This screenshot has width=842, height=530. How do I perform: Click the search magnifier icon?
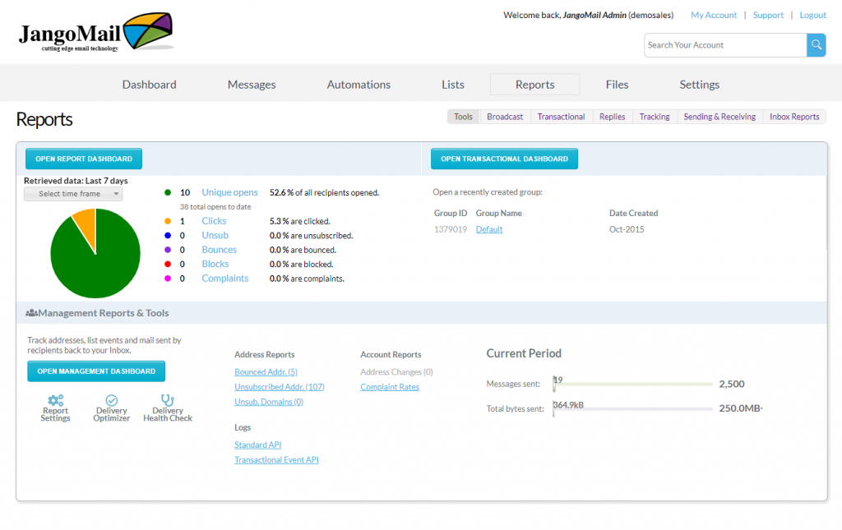click(x=817, y=45)
